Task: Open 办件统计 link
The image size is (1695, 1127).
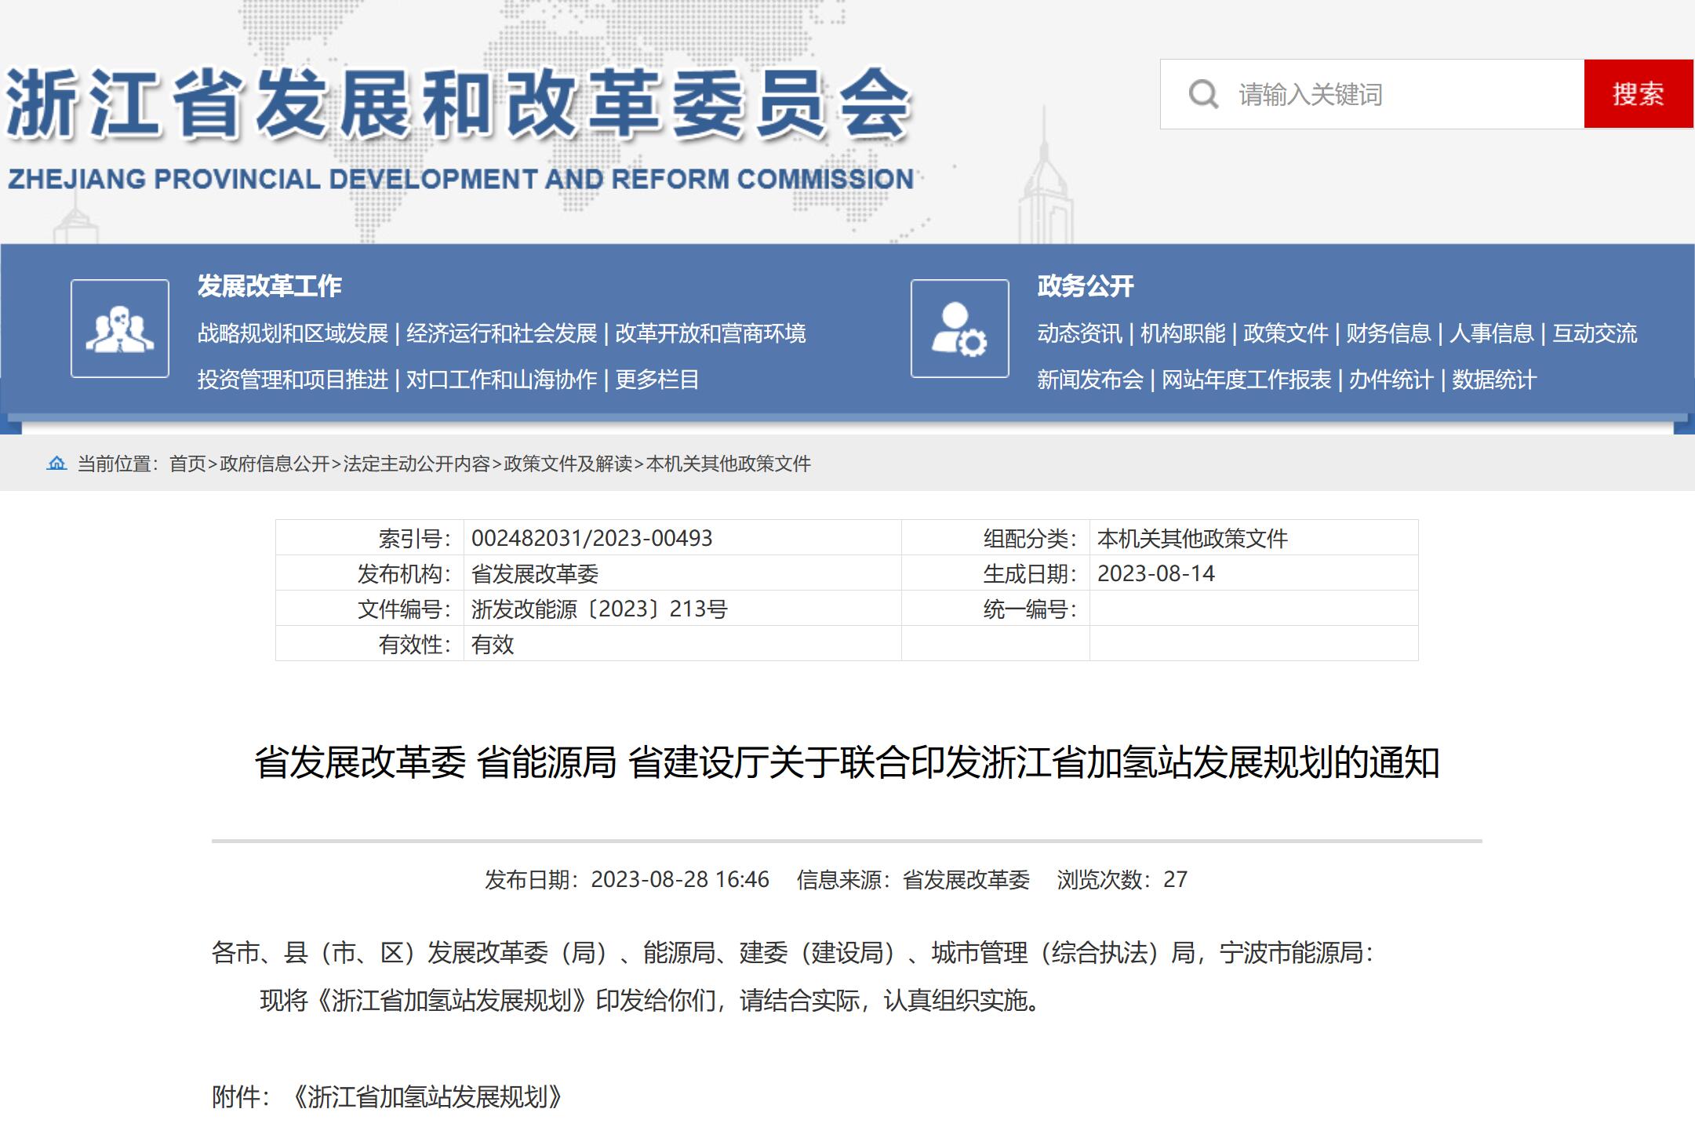Action: tap(1391, 380)
